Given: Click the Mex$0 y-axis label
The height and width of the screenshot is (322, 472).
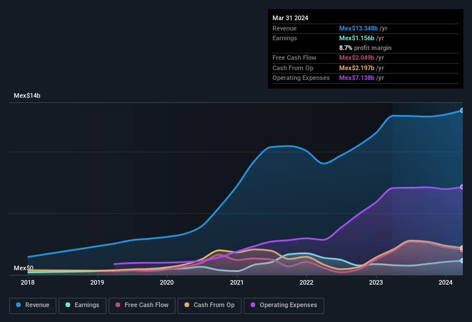Looking at the screenshot, I should click(x=24, y=268).
